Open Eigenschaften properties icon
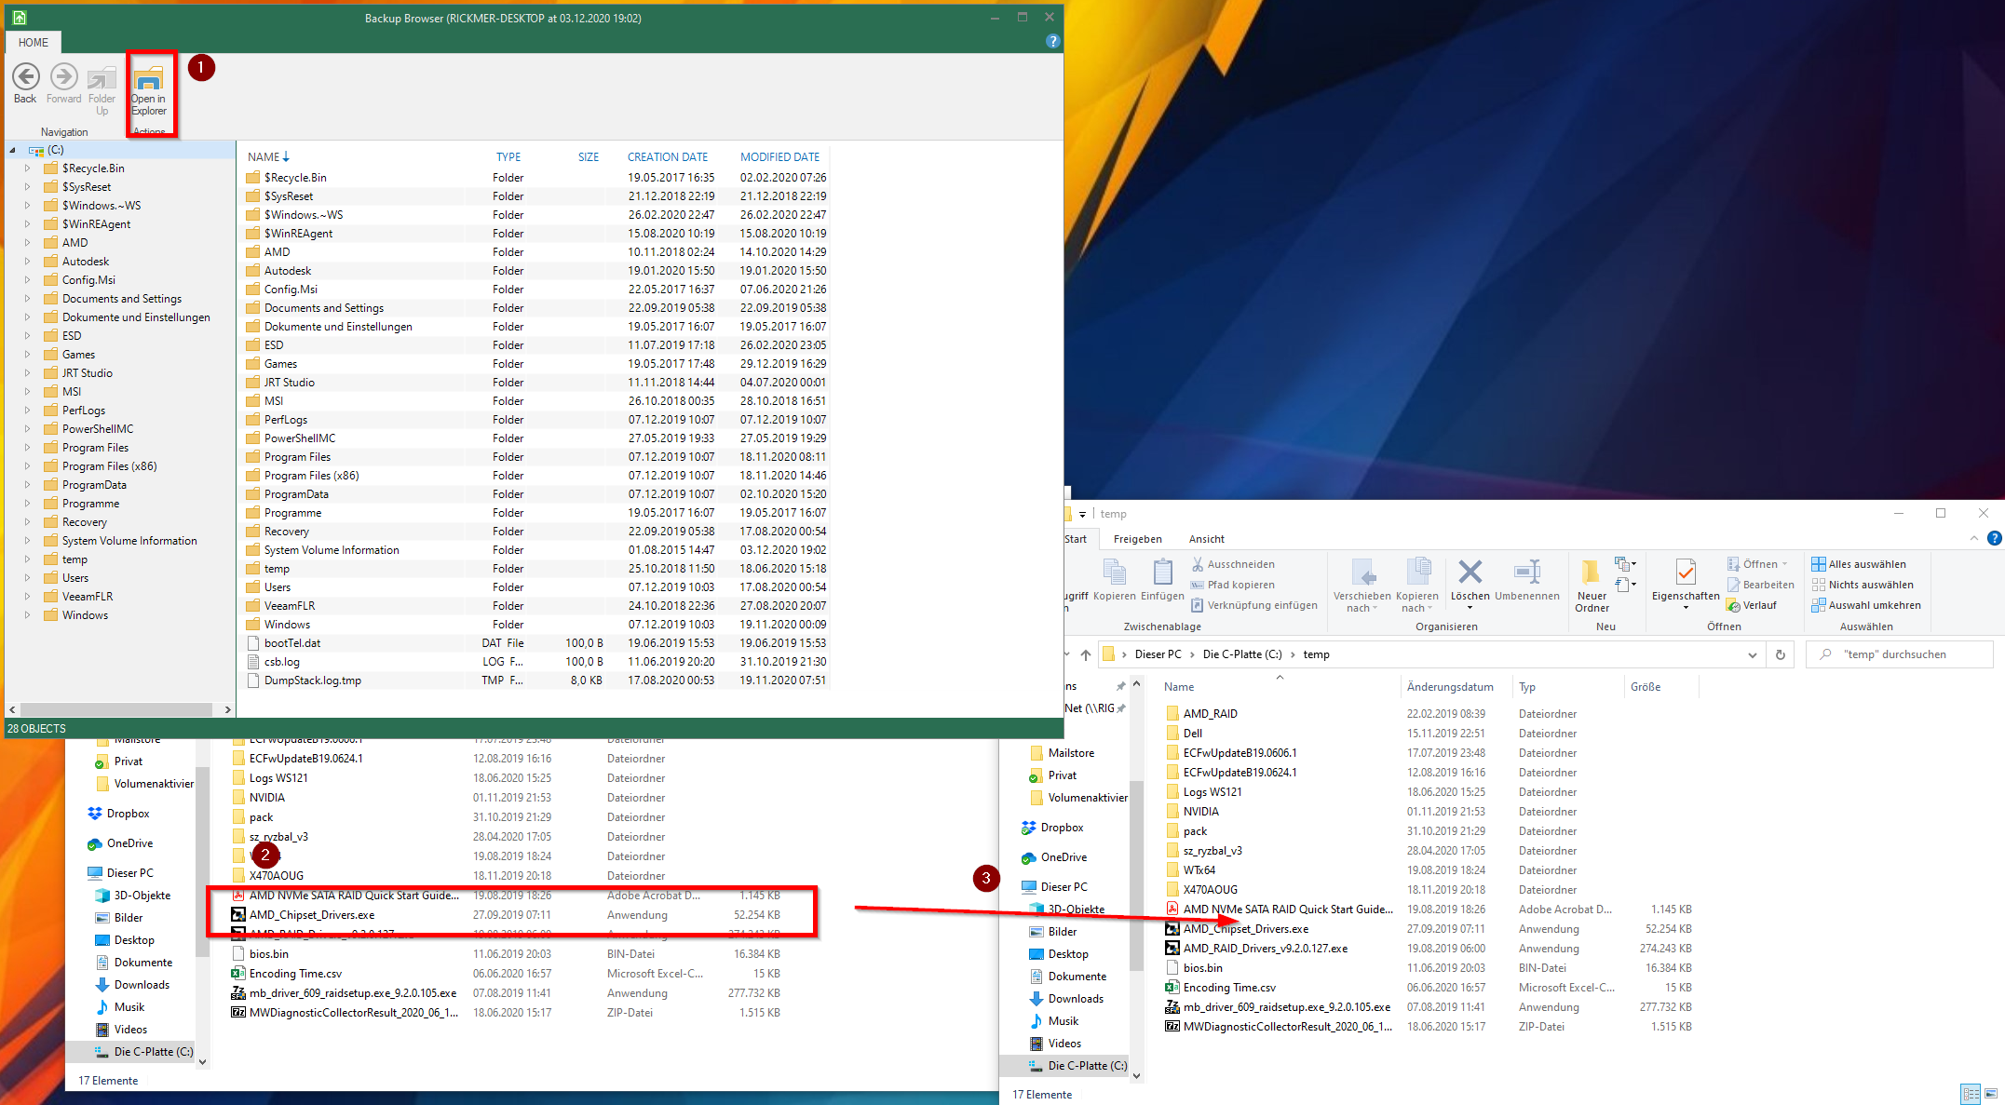 coord(1685,573)
